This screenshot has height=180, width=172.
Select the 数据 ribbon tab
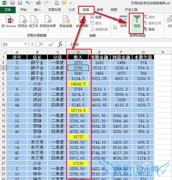(86, 10)
